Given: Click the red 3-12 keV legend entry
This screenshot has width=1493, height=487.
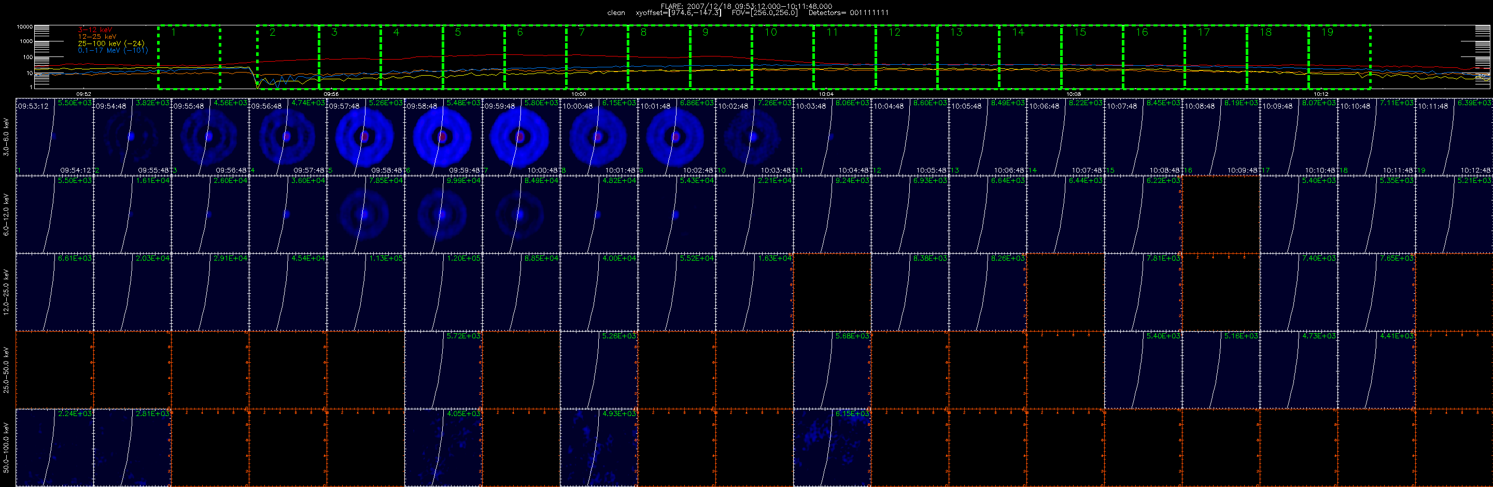Looking at the screenshot, I should tap(95, 30).
